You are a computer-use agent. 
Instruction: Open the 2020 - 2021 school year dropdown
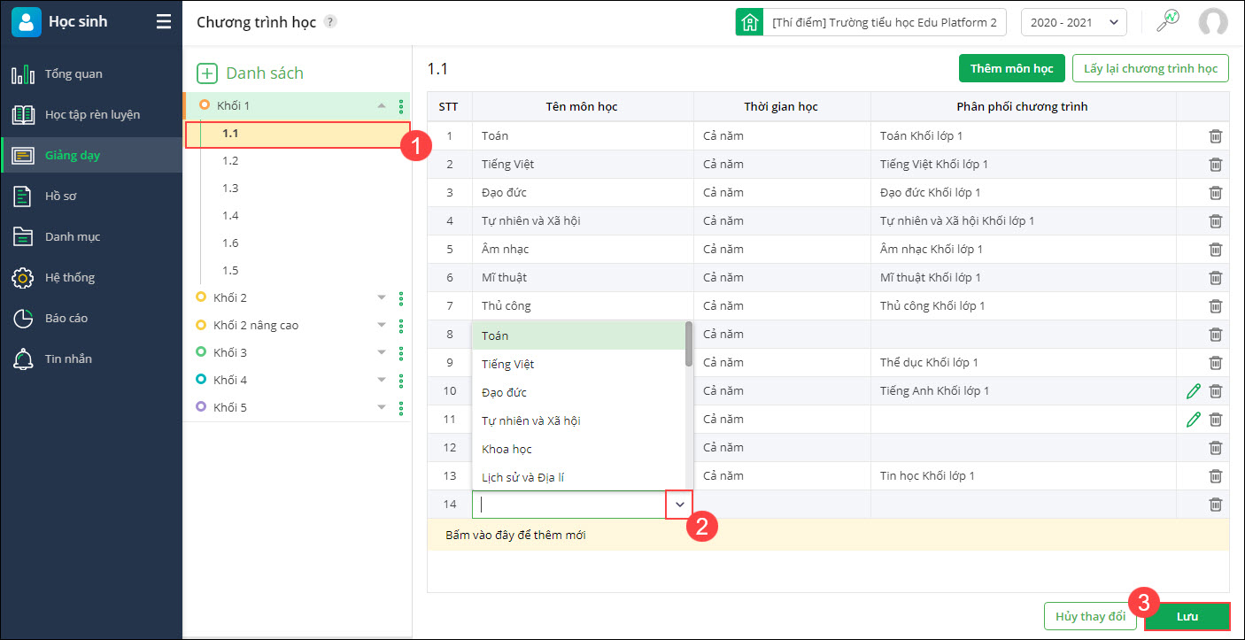pos(1073,22)
